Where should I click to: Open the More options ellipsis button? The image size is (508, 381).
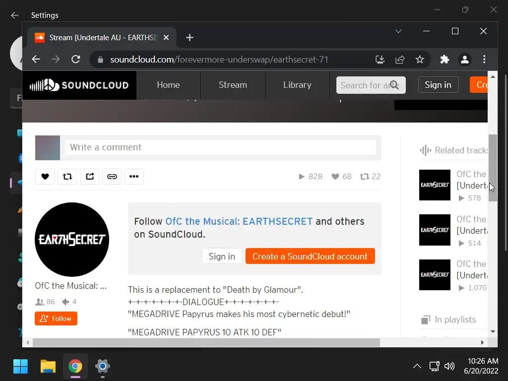click(x=134, y=177)
